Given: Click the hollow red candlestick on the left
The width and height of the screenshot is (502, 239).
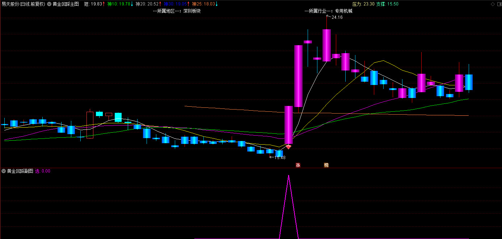Looking at the screenshot, I should [90, 125].
